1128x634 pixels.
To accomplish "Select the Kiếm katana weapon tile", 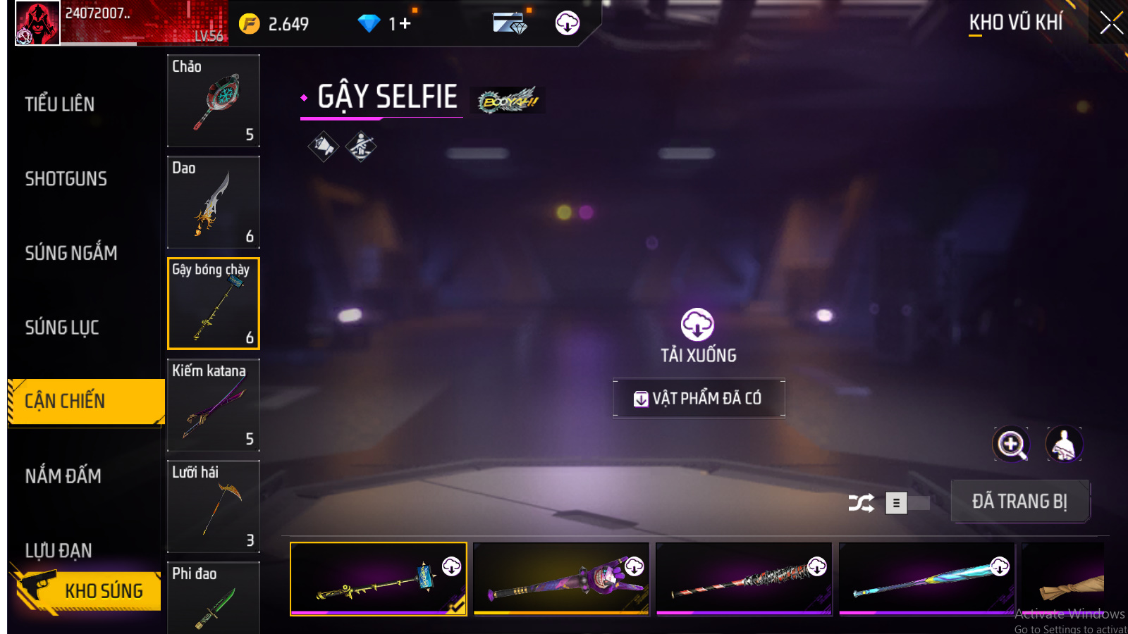I will pos(214,405).
